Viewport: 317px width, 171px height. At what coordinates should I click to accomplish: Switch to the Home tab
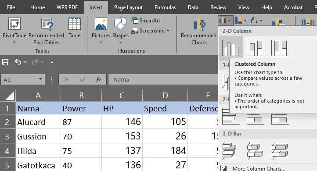pyautogui.click(x=37, y=7)
